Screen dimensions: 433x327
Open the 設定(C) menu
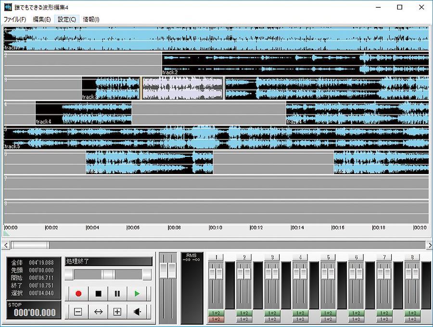(x=67, y=19)
